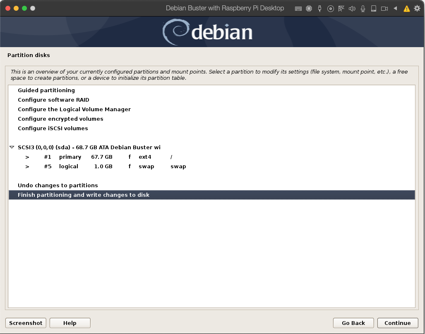Open the USB devices icon
Viewport: 425px width, 334px height.
[x=319, y=9]
